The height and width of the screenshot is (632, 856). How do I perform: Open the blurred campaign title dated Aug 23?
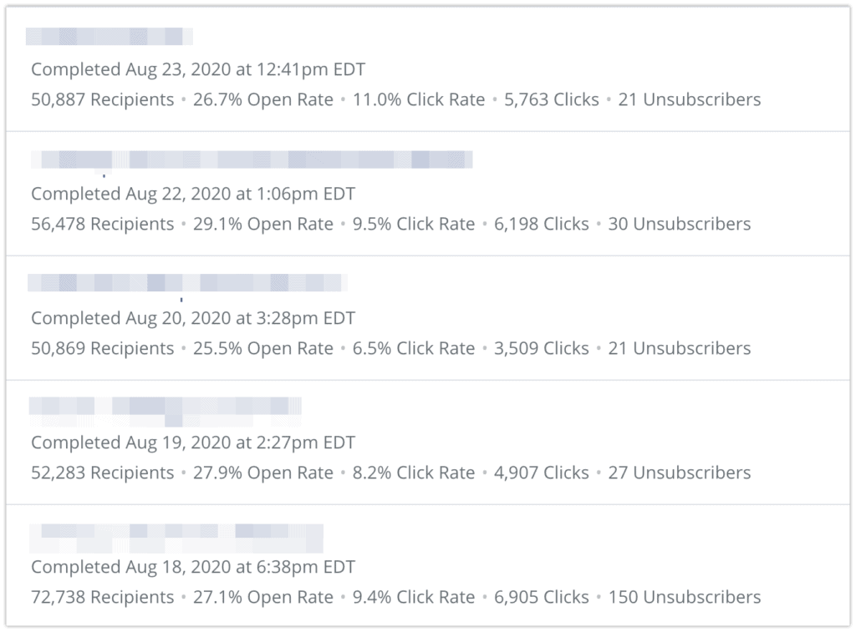coord(110,37)
